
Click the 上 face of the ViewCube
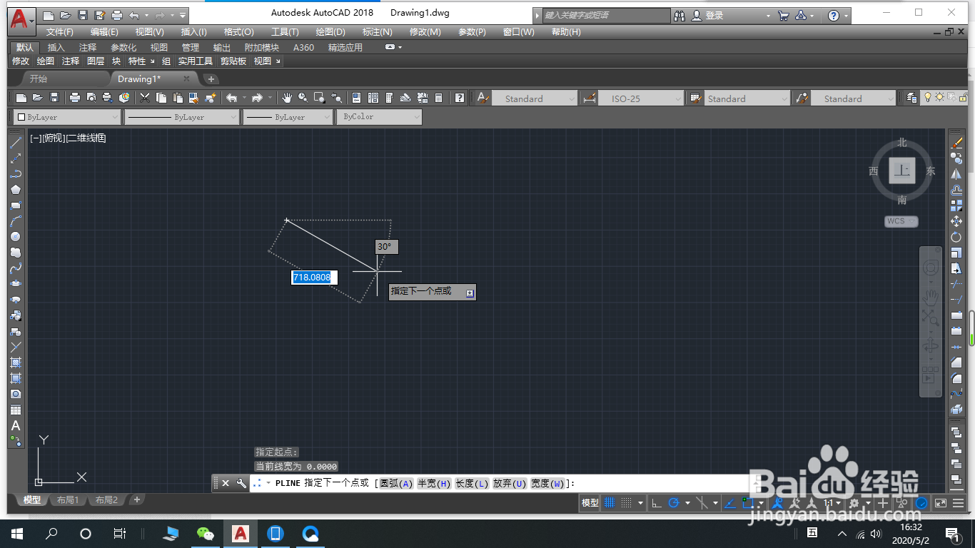pos(903,171)
